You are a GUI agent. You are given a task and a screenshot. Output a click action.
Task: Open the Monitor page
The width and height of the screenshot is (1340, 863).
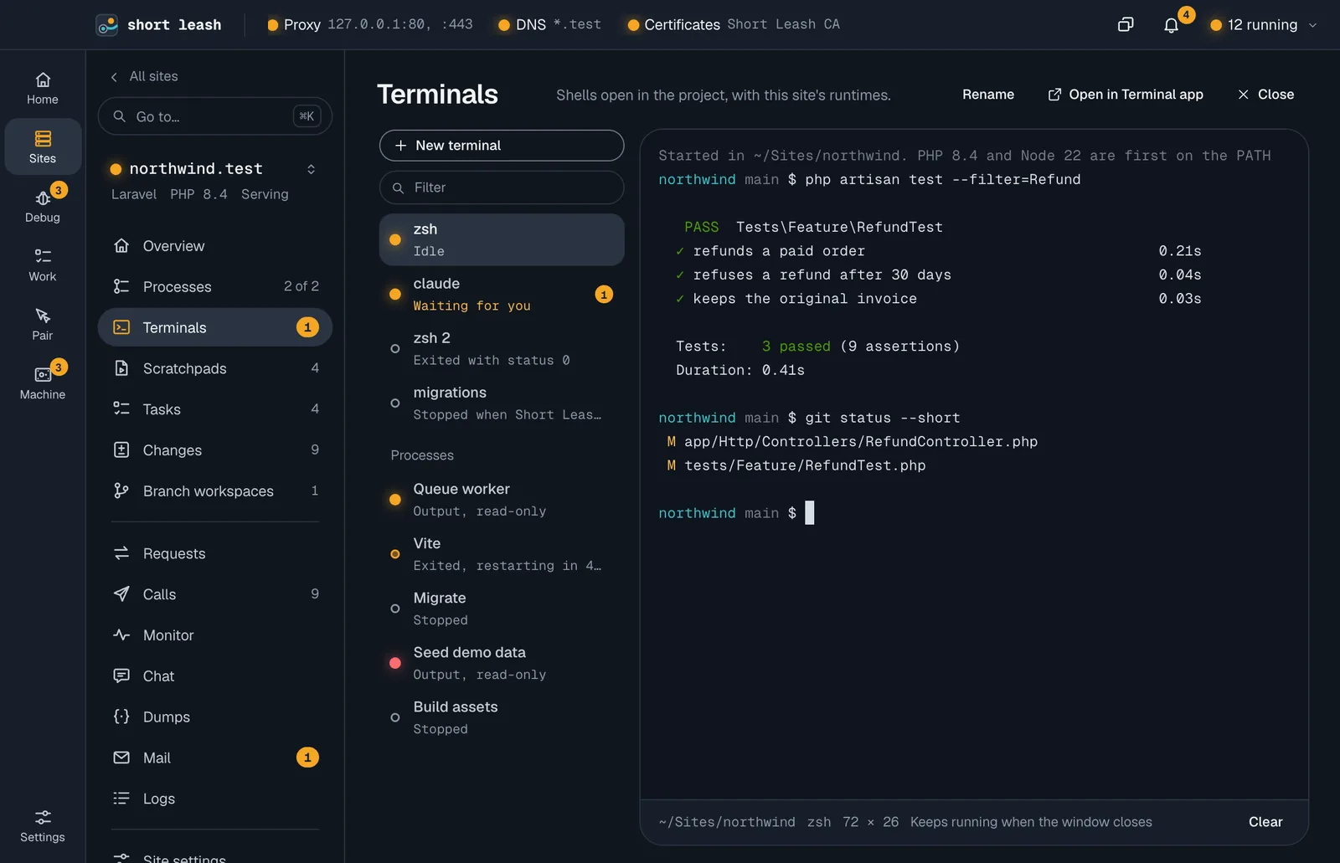click(215, 635)
